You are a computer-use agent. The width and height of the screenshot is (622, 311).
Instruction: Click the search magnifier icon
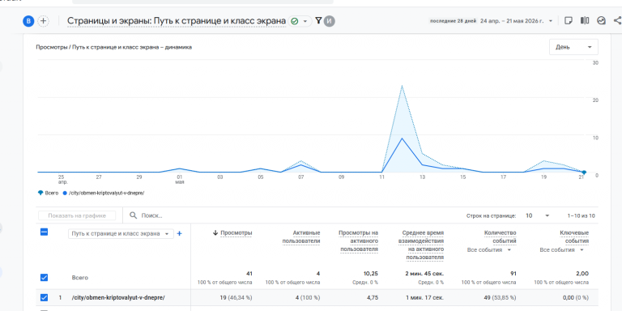[x=134, y=215]
